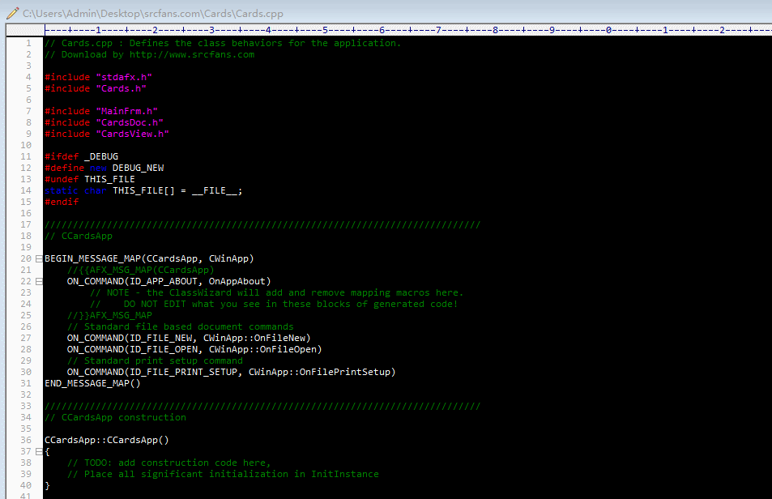Click the '#include "CardsView.h"' line

point(107,134)
